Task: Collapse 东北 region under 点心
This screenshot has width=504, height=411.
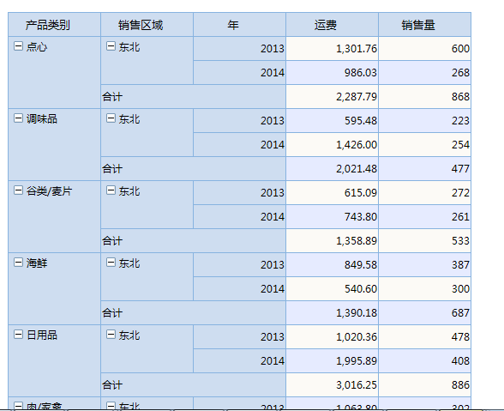Action: (111, 46)
